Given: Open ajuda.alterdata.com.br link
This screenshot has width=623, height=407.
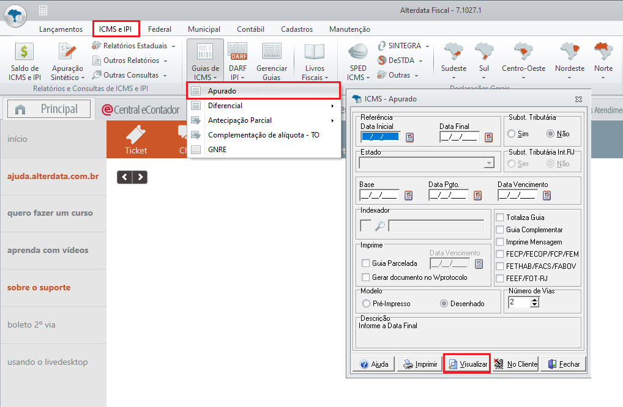Looking at the screenshot, I should (x=53, y=176).
